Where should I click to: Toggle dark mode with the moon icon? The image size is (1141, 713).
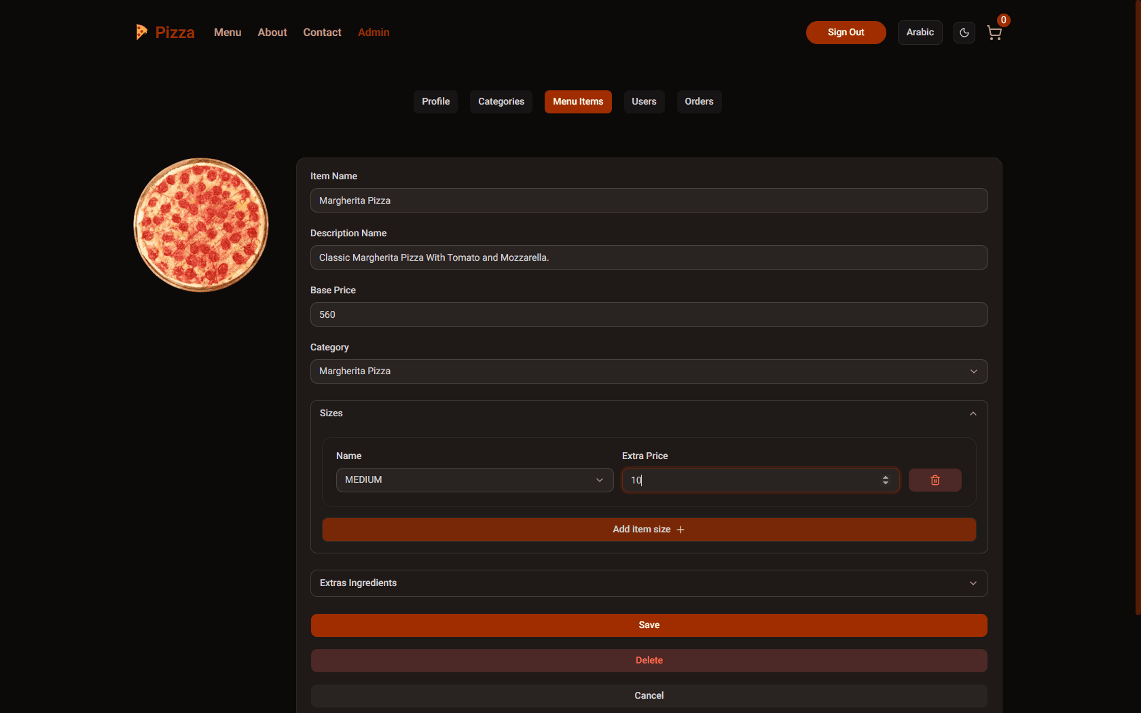click(964, 33)
